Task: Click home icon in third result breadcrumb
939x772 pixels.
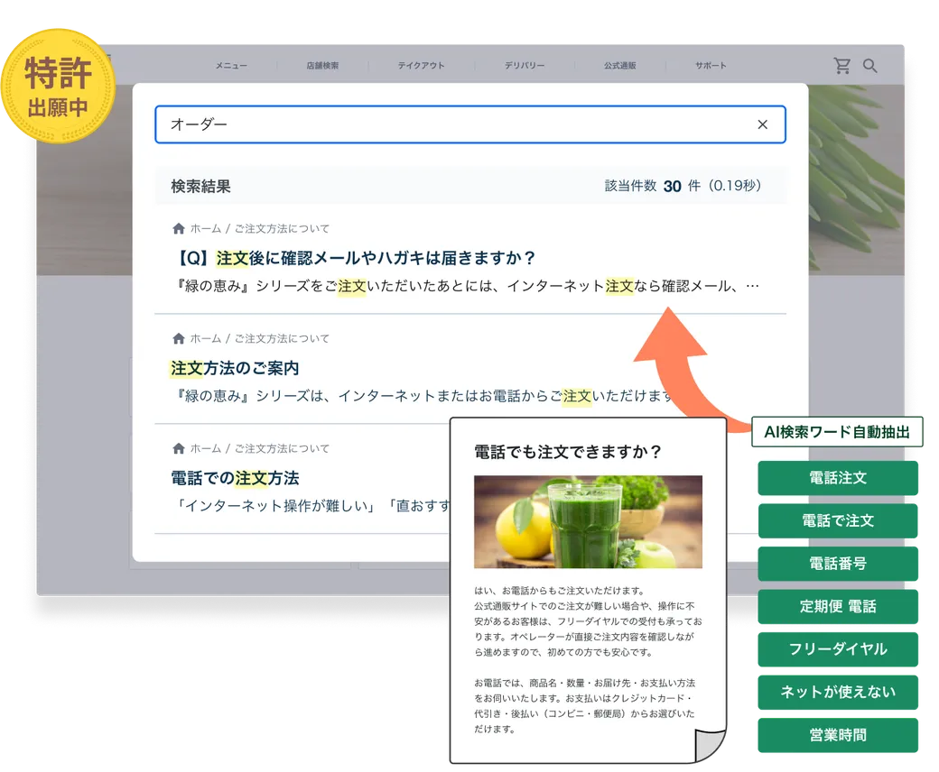Action: [178, 449]
